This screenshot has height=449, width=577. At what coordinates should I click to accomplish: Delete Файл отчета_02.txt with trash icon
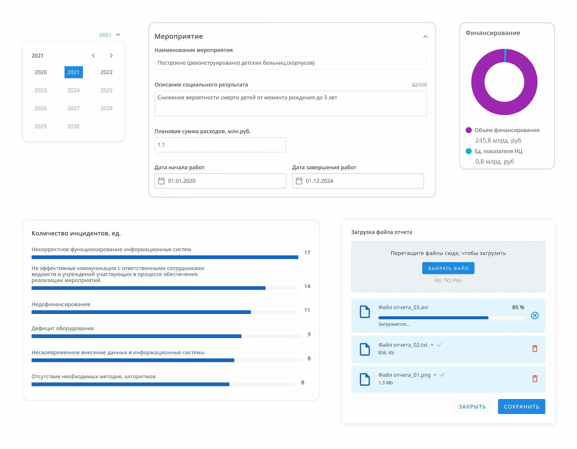[535, 349]
